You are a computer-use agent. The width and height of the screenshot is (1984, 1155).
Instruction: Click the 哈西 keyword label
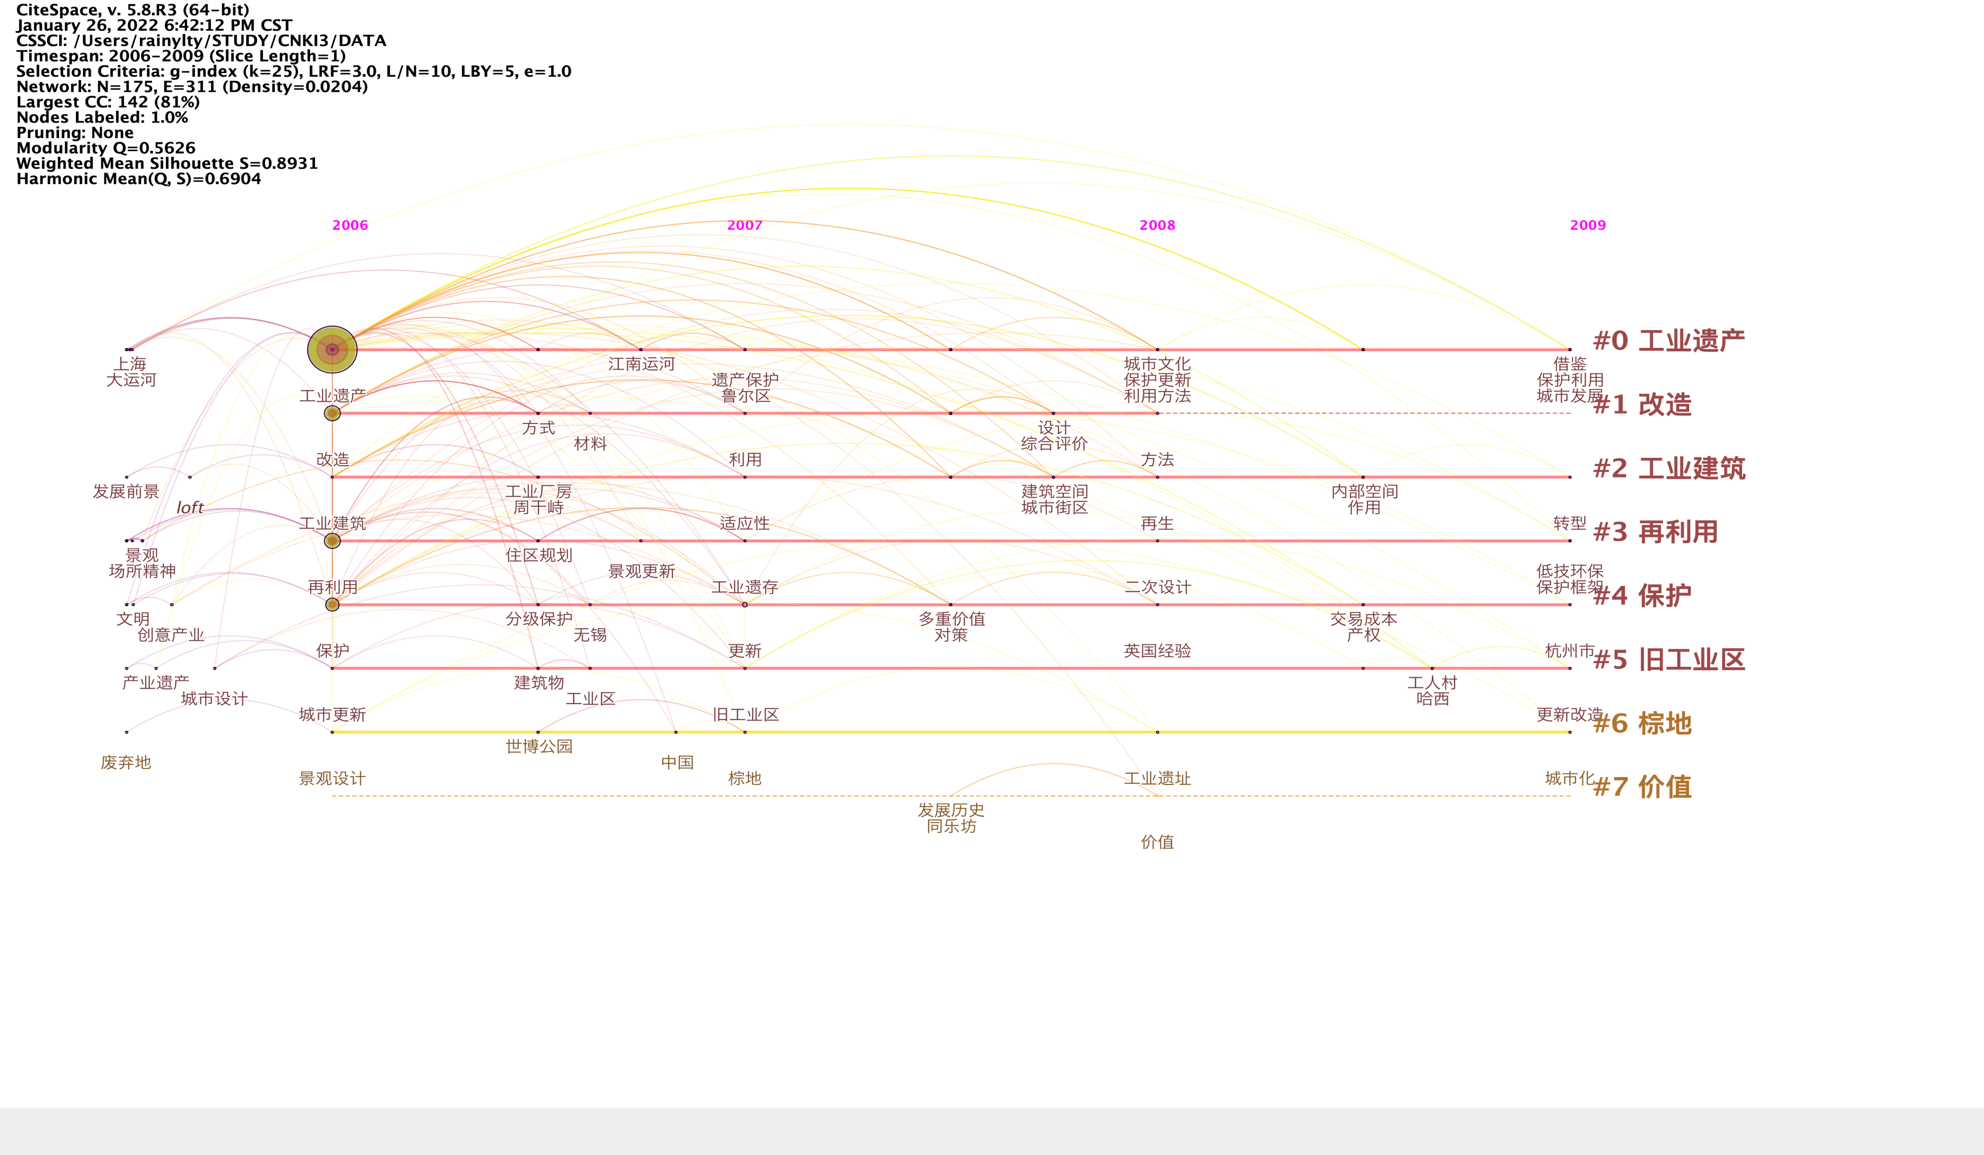1433,699
